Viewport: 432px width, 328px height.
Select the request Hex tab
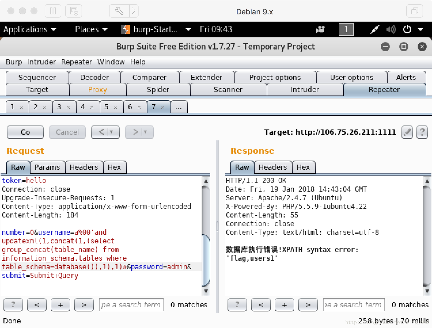pos(114,167)
